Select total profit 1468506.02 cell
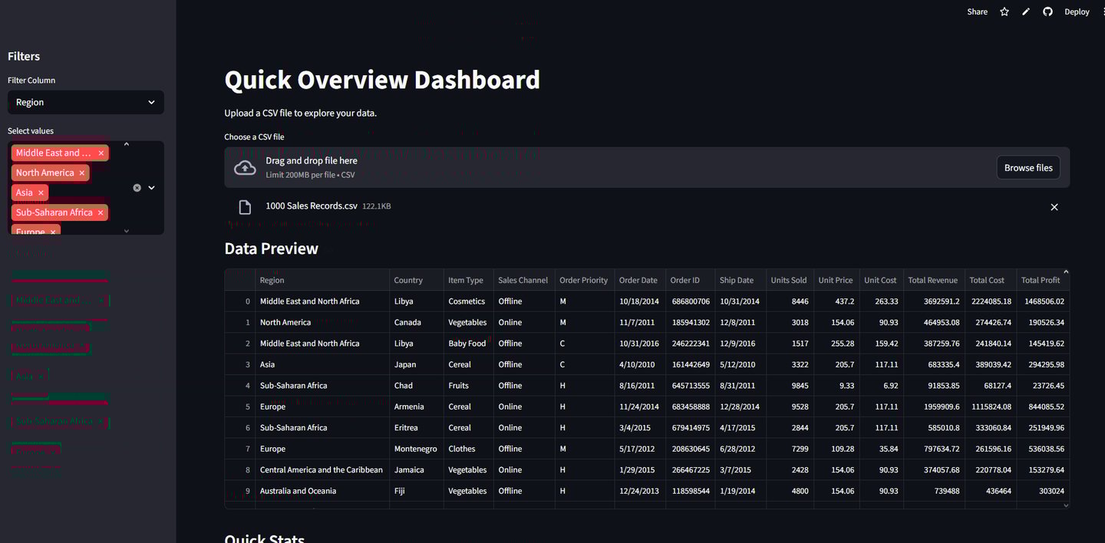 tap(1041, 301)
